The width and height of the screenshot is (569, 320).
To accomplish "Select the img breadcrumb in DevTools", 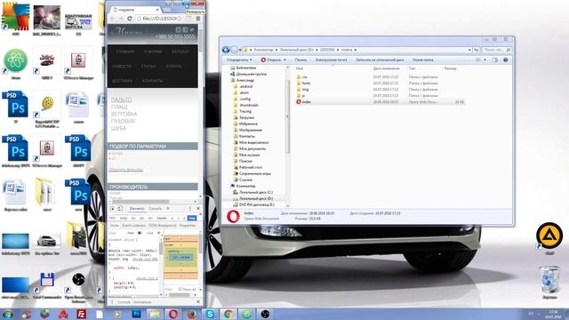I will coord(192,218).
